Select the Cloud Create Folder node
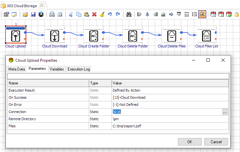240x152 pixels. tap(94, 36)
